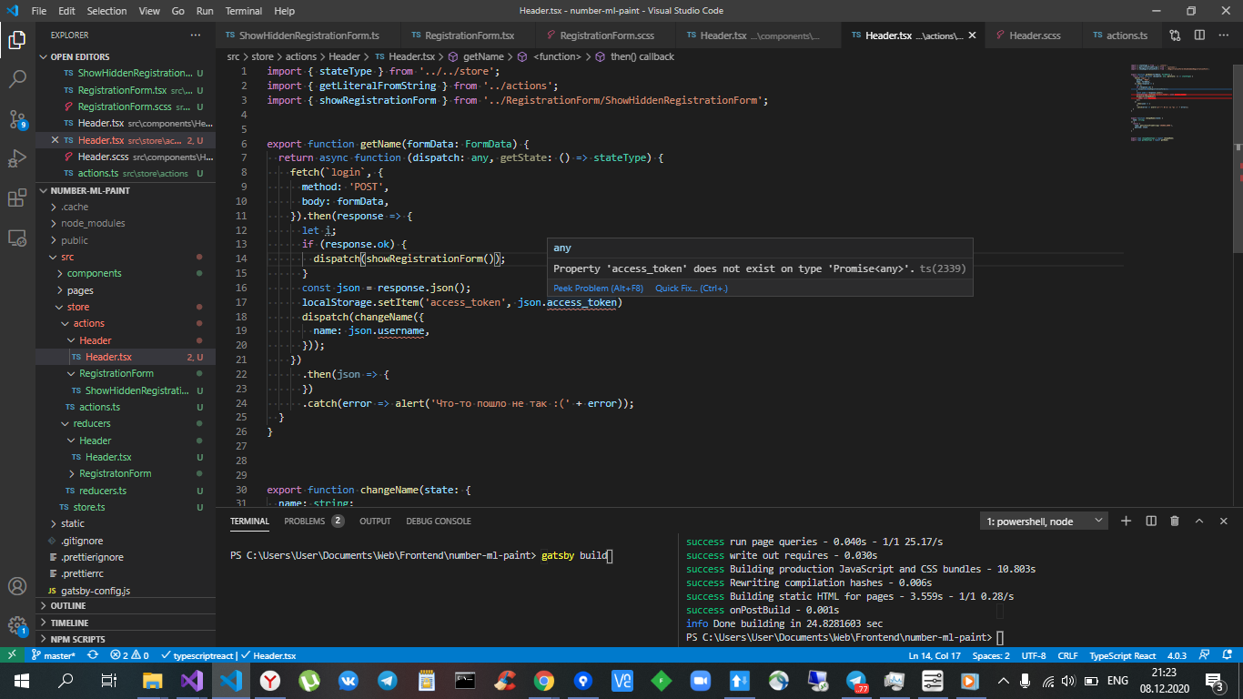The width and height of the screenshot is (1243, 699).
Task: Click Peek Problem link in hover popup
Action: [598, 288]
